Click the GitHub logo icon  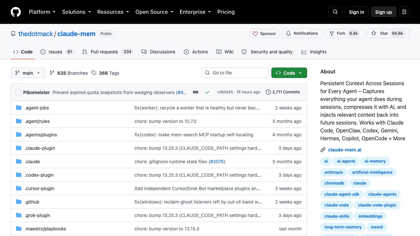point(16,12)
